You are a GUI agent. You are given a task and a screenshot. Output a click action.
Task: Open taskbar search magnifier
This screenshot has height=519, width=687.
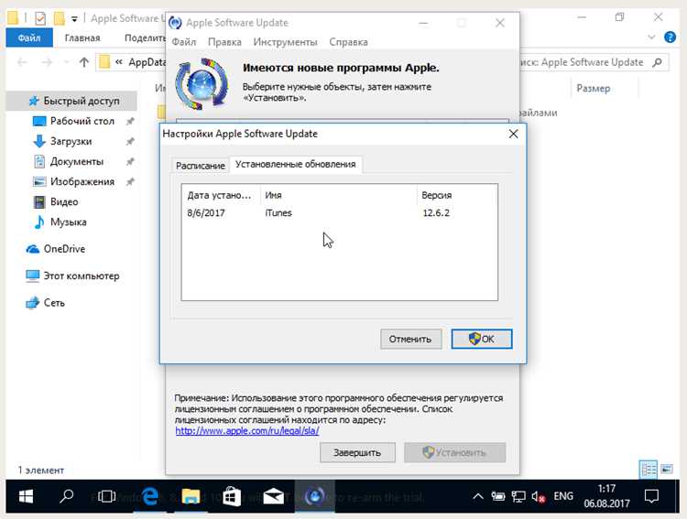pos(66,497)
